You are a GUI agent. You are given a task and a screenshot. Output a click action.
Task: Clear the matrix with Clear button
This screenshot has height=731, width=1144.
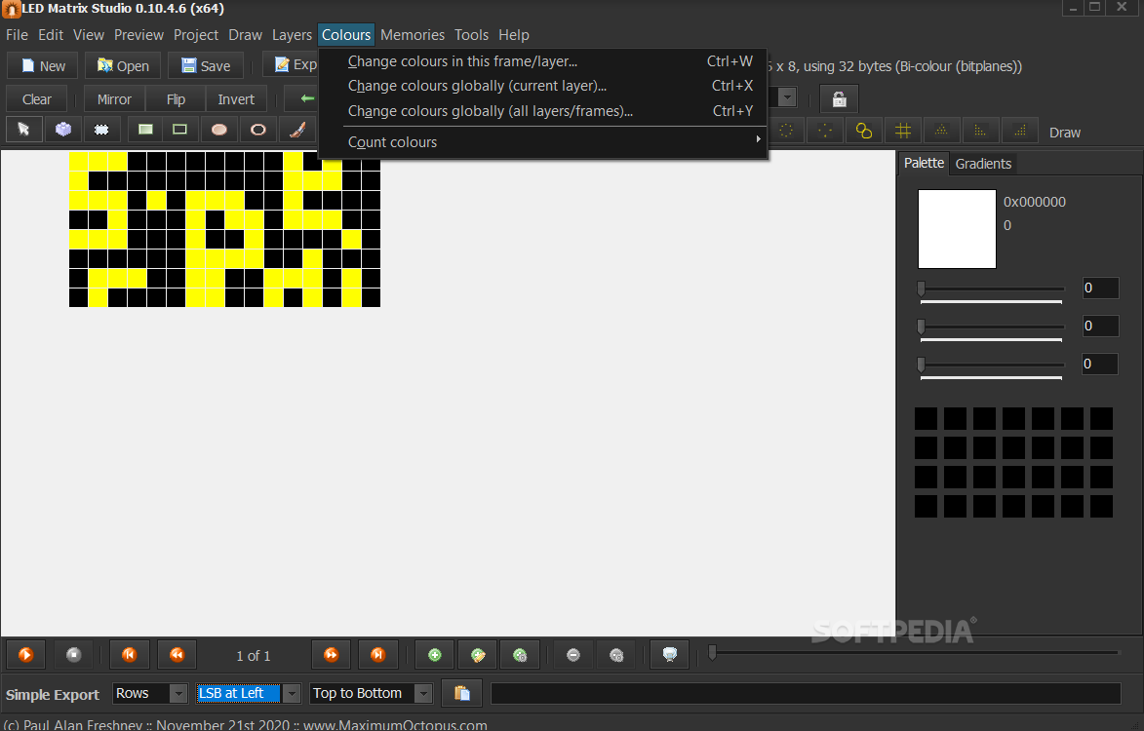coord(36,99)
